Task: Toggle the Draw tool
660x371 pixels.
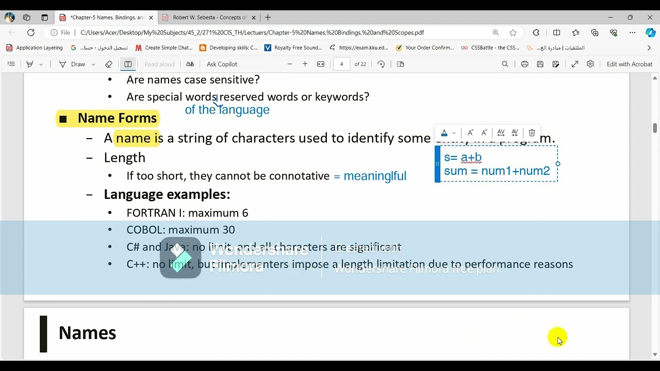Action: coord(72,64)
